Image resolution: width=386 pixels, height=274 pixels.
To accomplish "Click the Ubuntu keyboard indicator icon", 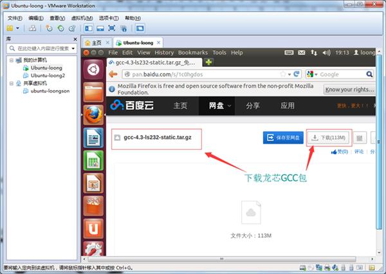I will [289, 53].
